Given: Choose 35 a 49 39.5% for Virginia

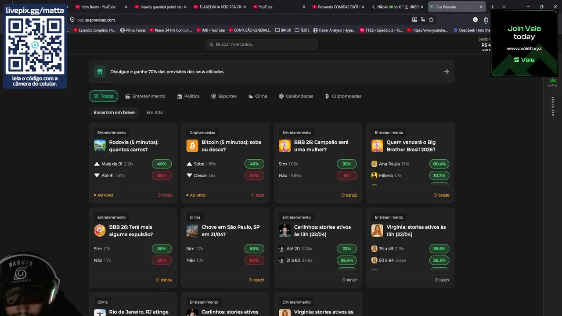Looking at the screenshot, I should (439, 248).
